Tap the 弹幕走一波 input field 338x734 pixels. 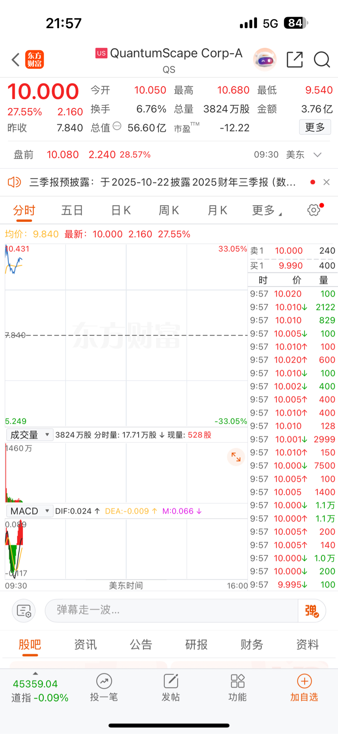click(x=172, y=611)
